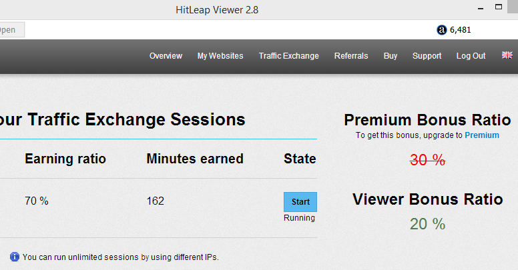Click the Running state label
The image size is (518, 270).
point(299,218)
